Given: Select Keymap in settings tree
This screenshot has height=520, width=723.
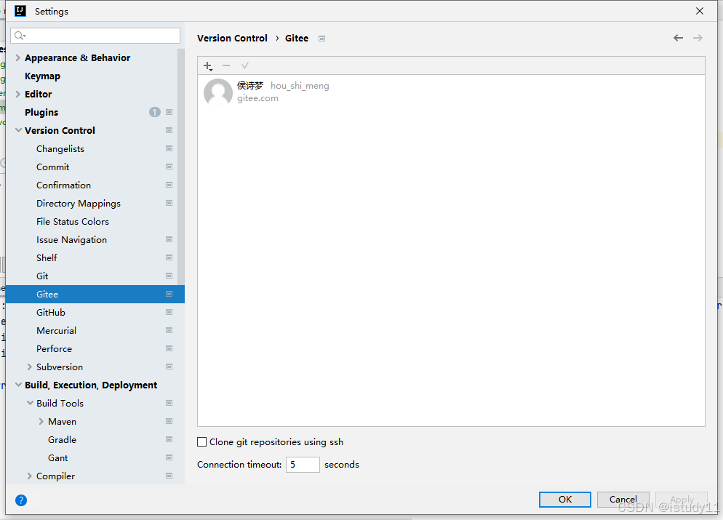Looking at the screenshot, I should (x=42, y=76).
